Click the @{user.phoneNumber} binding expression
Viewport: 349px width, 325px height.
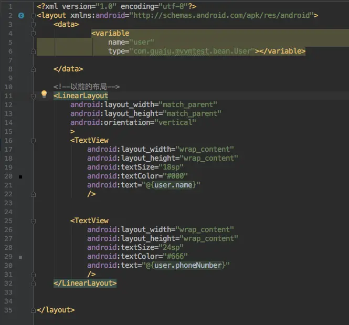(x=186, y=265)
